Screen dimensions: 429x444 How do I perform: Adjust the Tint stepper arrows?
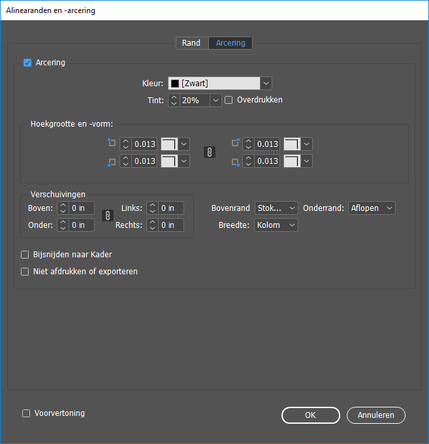pos(174,100)
